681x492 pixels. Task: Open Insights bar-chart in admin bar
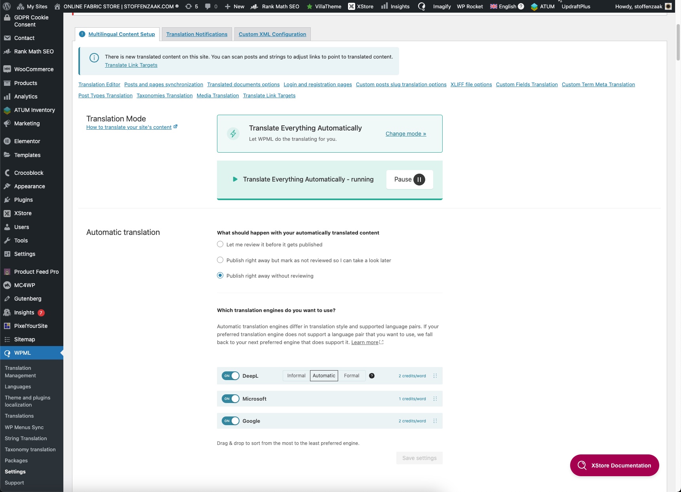tap(395, 6)
